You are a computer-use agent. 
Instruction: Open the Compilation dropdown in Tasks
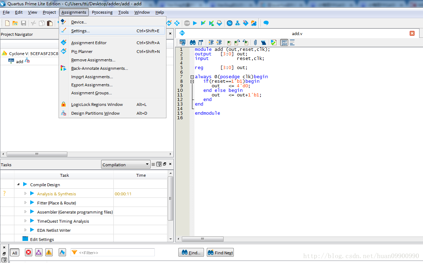coord(126,164)
